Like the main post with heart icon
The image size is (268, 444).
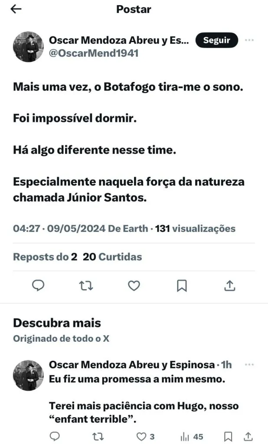click(x=134, y=285)
